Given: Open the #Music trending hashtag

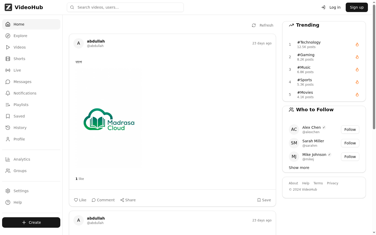Looking at the screenshot, I should click(304, 67).
